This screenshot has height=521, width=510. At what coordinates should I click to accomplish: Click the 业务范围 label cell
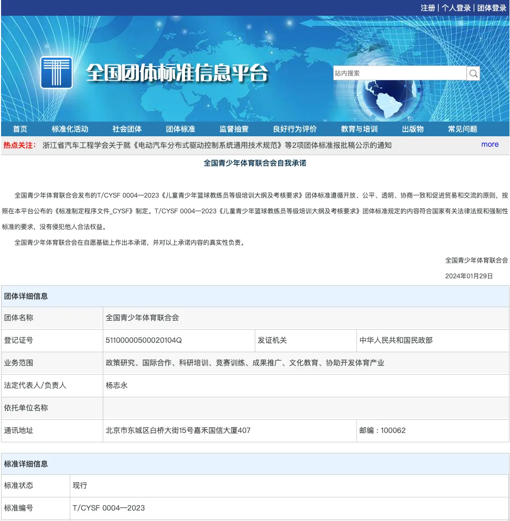click(52, 363)
